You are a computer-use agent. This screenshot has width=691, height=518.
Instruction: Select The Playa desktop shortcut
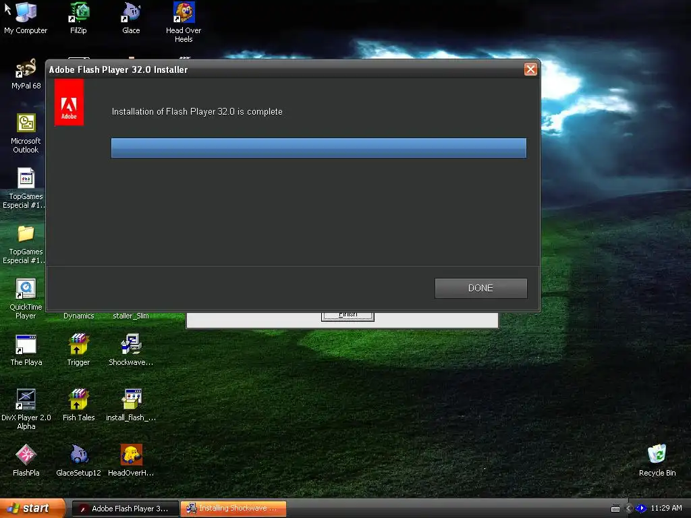click(26, 350)
